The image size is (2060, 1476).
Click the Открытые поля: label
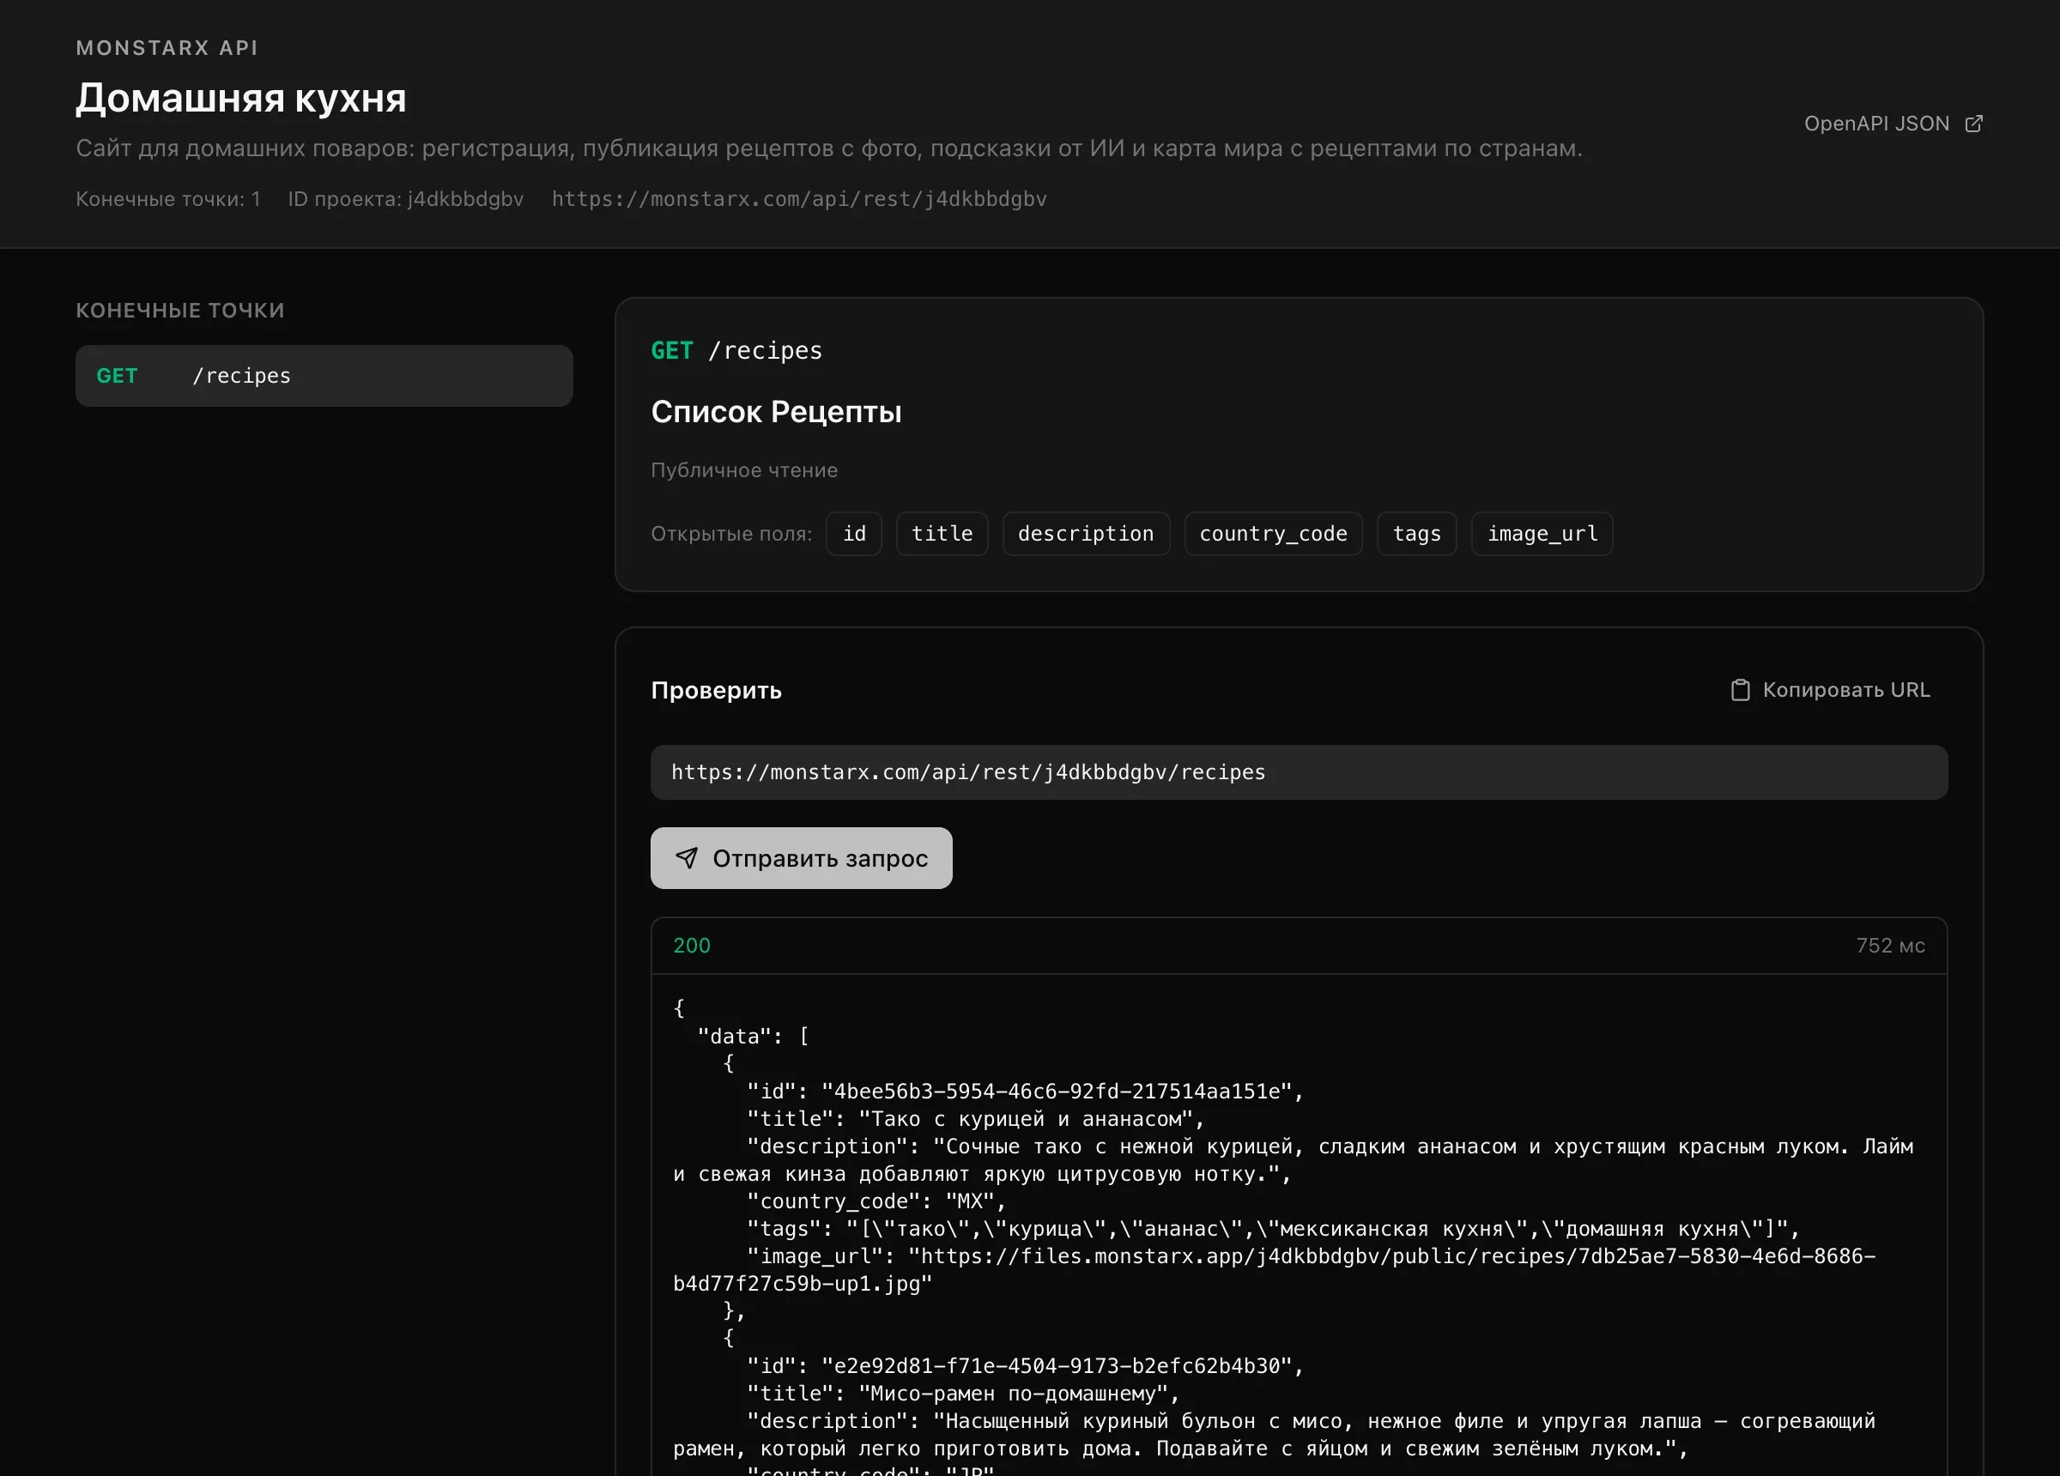point(731,534)
